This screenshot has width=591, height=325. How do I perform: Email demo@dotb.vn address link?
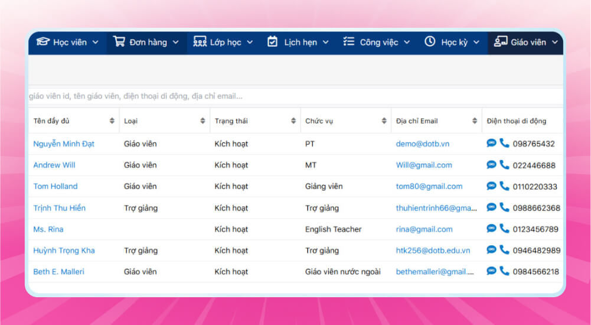point(423,144)
